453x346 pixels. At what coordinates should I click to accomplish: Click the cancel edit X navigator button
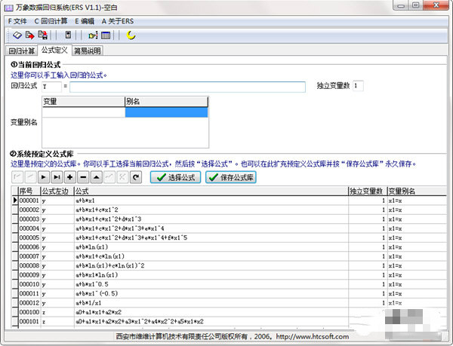coord(122,177)
